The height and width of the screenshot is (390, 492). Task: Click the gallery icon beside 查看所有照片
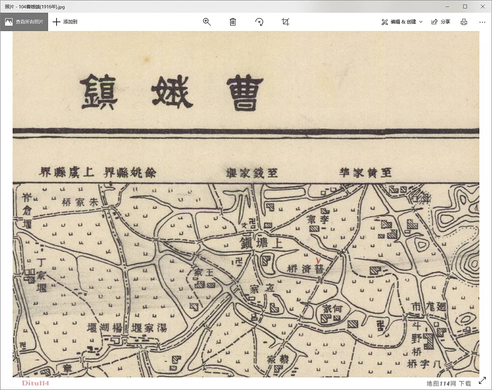coord(8,22)
